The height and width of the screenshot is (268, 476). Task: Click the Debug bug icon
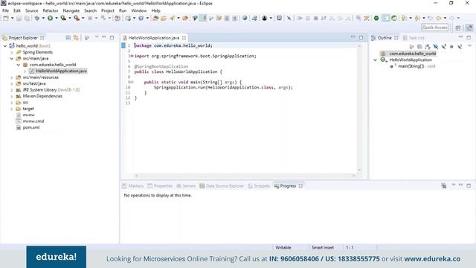[x=37, y=18]
